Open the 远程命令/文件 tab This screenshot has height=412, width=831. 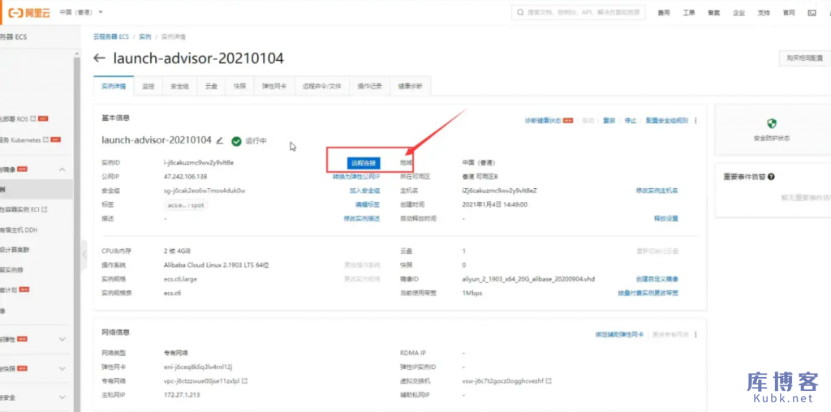coord(322,86)
